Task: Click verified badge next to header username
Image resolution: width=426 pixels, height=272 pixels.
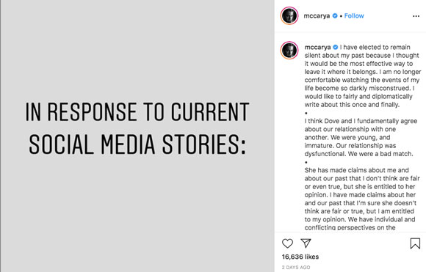Action: (x=335, y=15)
